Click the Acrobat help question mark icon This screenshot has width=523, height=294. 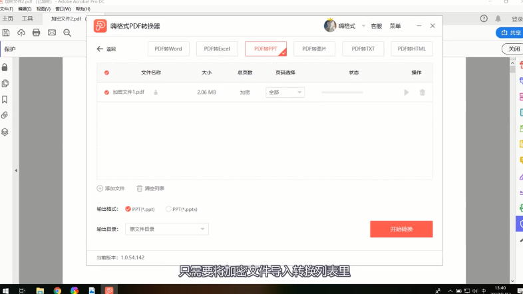[484, 19]
